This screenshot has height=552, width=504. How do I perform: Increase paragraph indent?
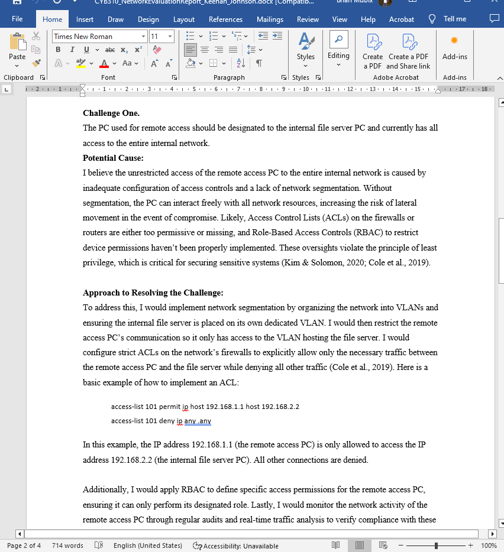(x=277, y=36)
